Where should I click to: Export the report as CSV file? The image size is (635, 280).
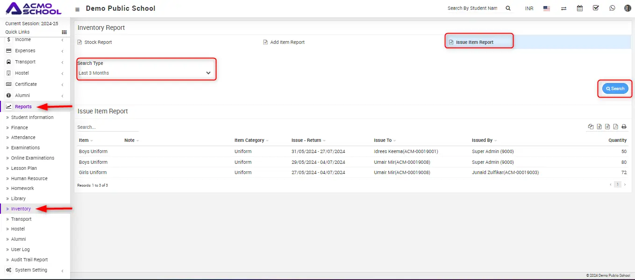point(607,127)
